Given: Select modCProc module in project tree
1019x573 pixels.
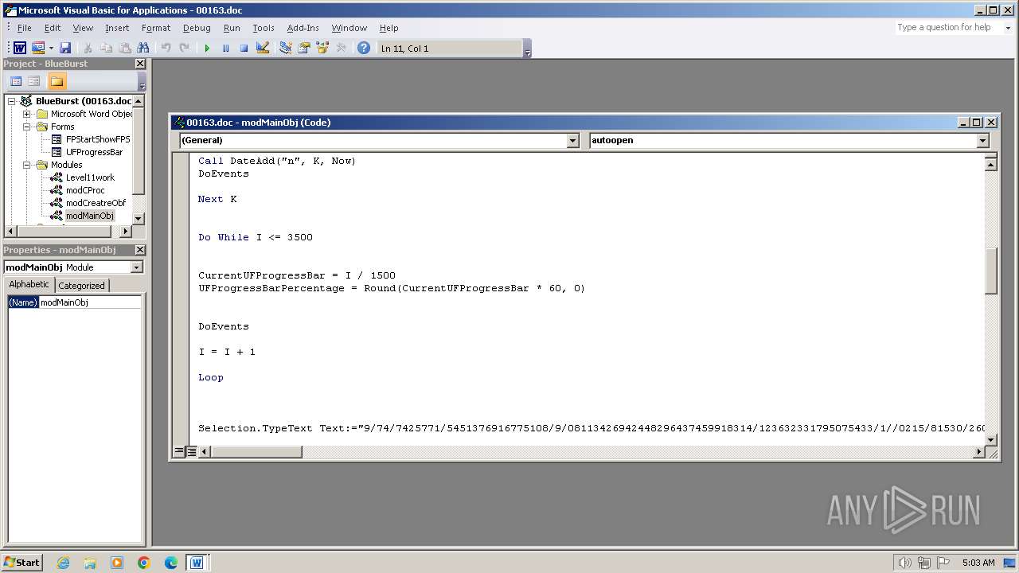Looking at the screenshot, I should click(x=85, y=190).
